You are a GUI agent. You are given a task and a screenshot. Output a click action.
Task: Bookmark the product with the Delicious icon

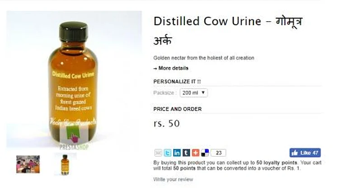[x=205, y=153]
